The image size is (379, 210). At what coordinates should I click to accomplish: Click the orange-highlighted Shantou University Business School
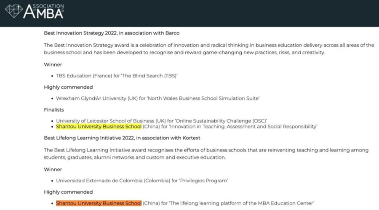coord(99,203)
